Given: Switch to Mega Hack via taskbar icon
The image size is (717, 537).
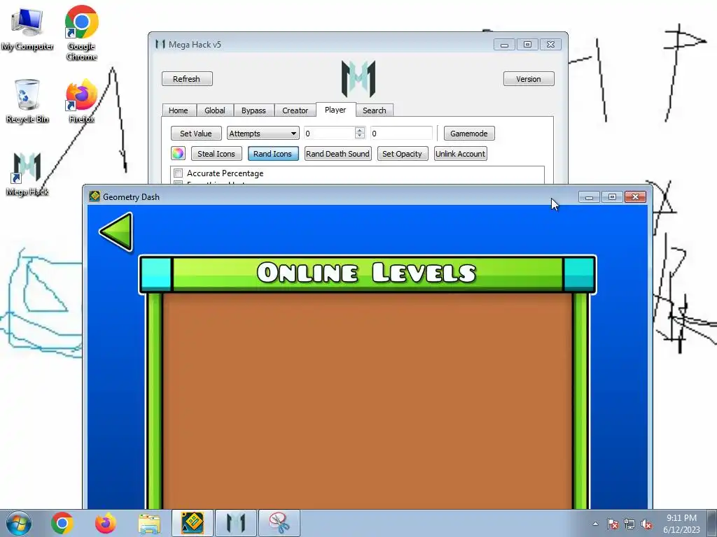Looking at the screenshot, I should [x=236, y=523].
